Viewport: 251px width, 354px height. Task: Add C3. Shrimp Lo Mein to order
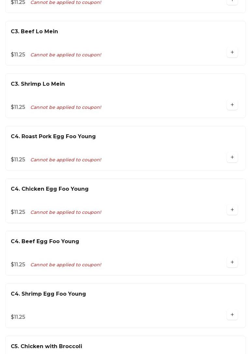pyautogui.click(x=232, y=105)
